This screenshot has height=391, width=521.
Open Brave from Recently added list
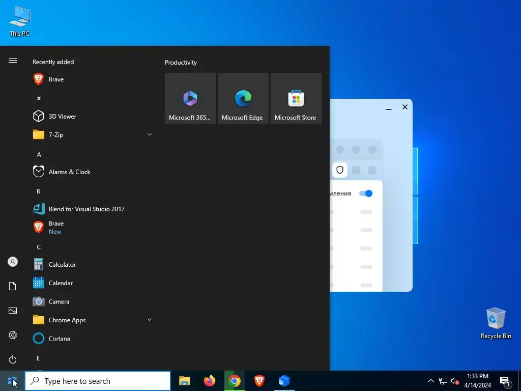click(93, 79)
